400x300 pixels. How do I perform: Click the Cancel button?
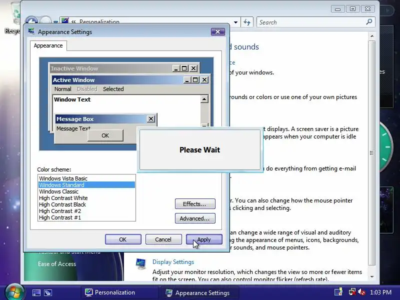[x=163, y=239]
